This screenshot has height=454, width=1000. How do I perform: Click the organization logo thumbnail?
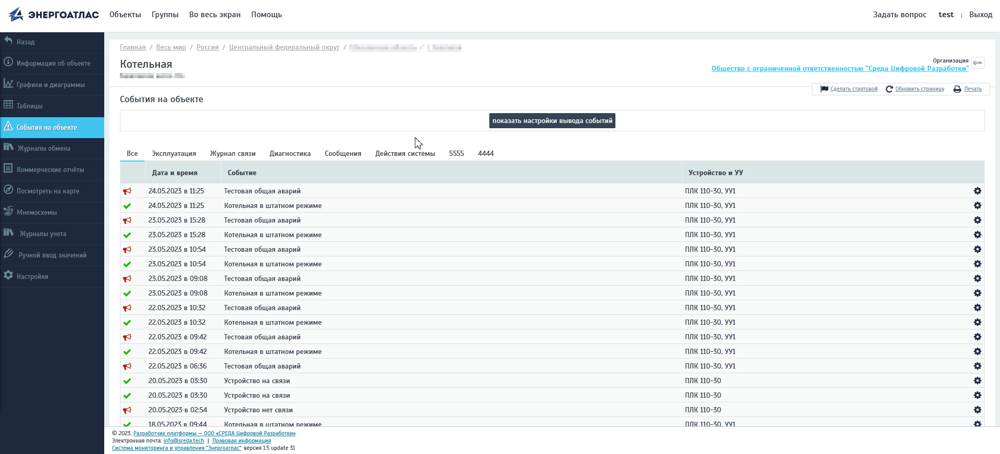(x=978, y=63)
